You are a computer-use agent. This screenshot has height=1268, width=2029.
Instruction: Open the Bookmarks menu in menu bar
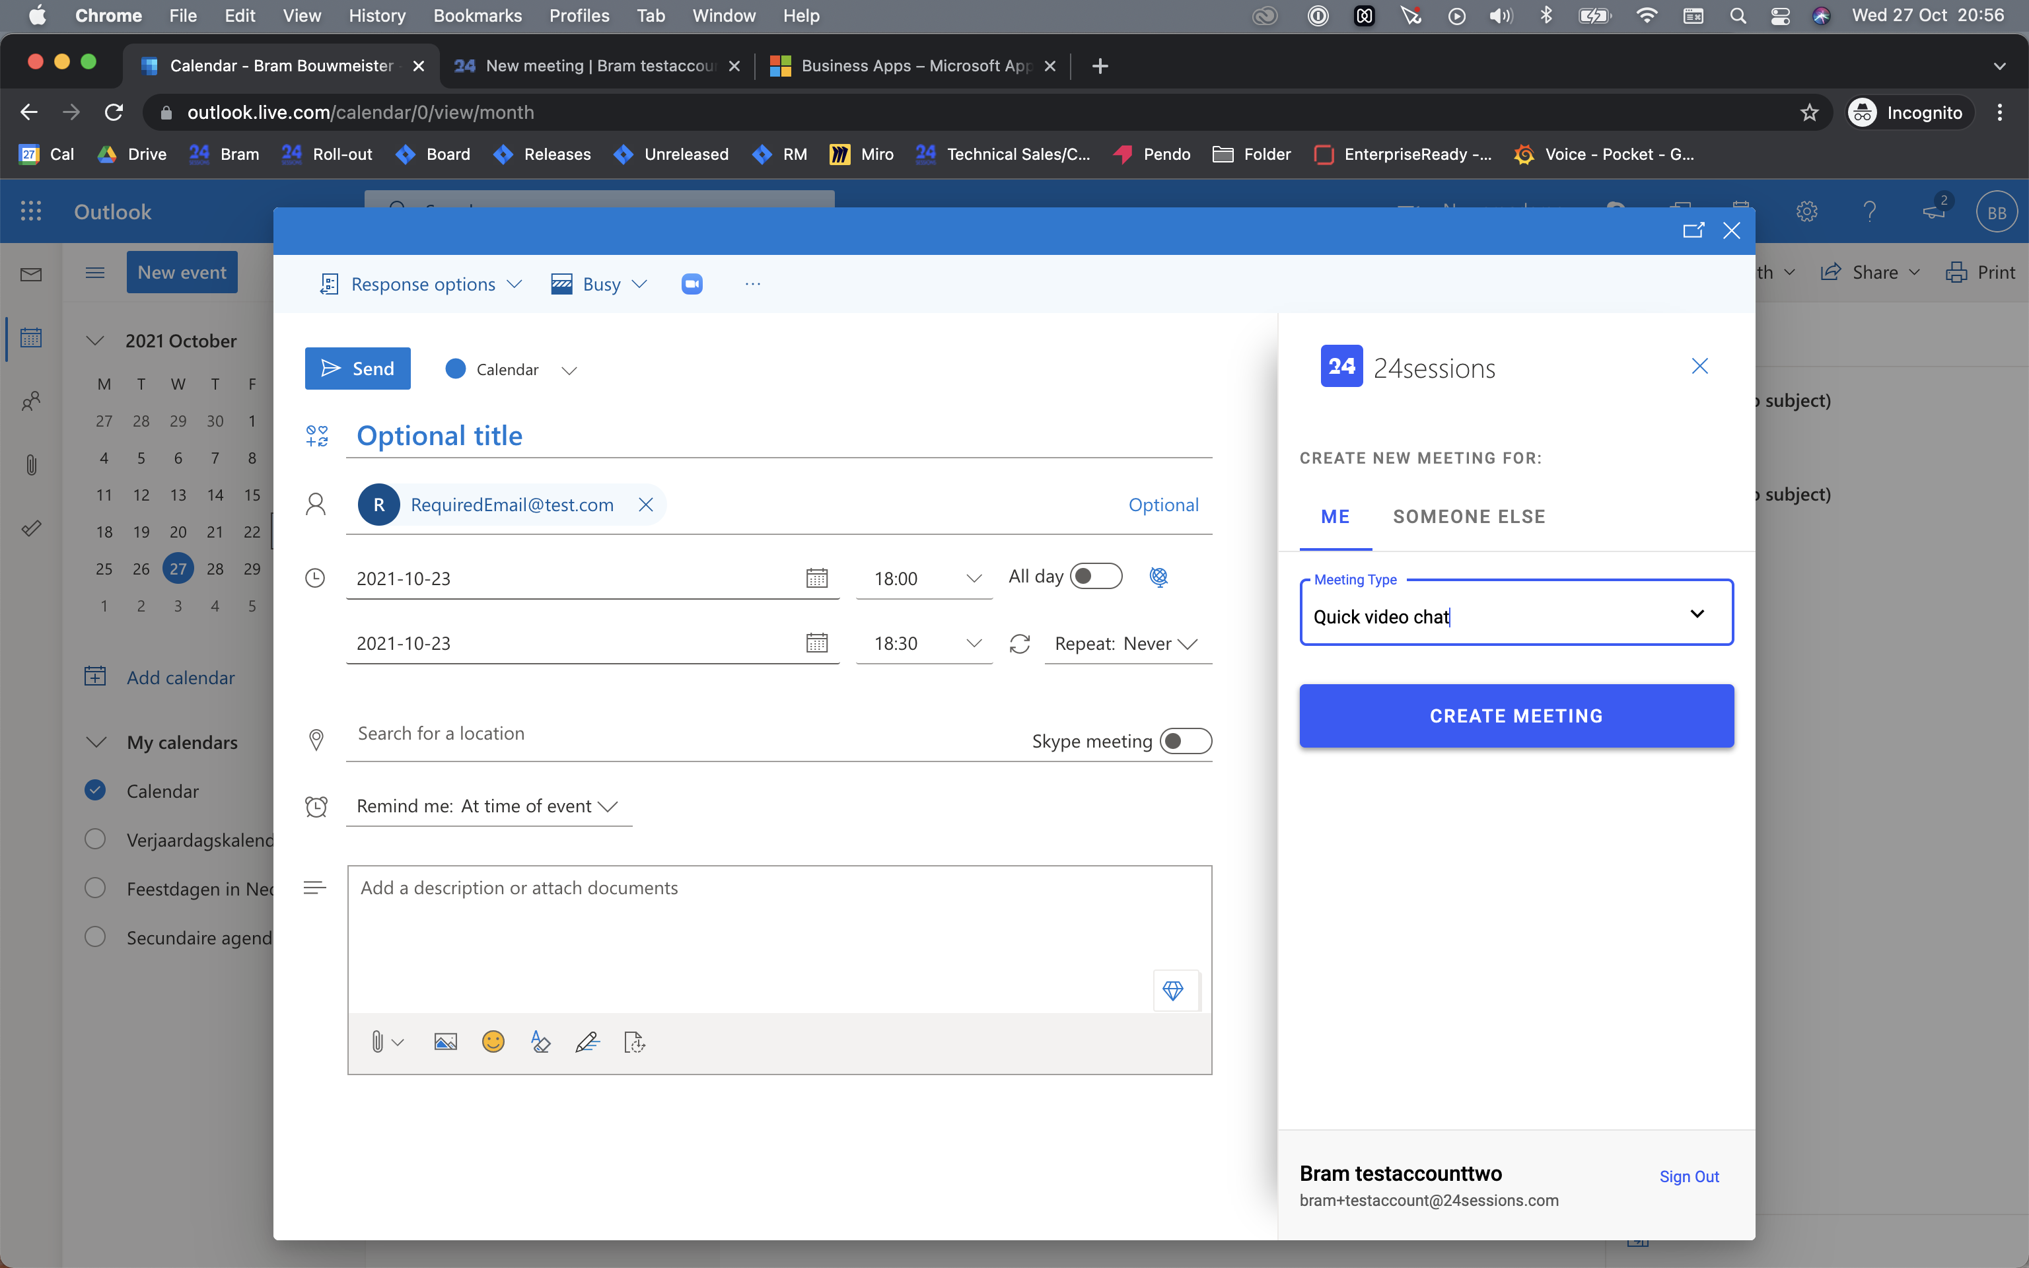(x=477, y=16)
